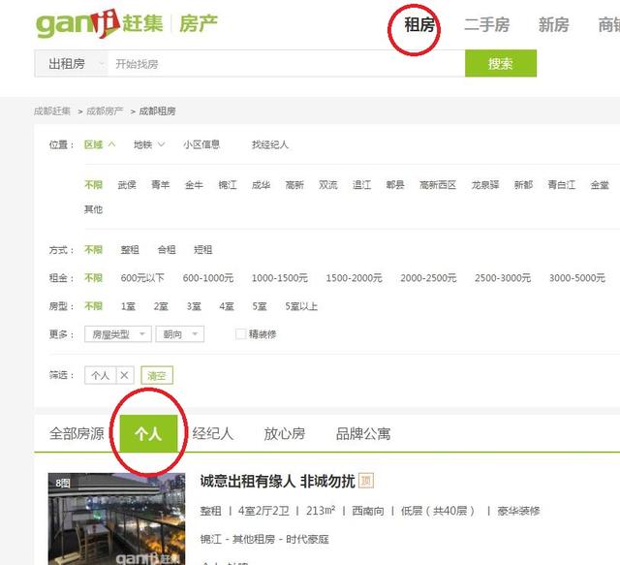Expand the 房屋类型 dropdown
Viewport: 620px width, 565px height.
117,334
